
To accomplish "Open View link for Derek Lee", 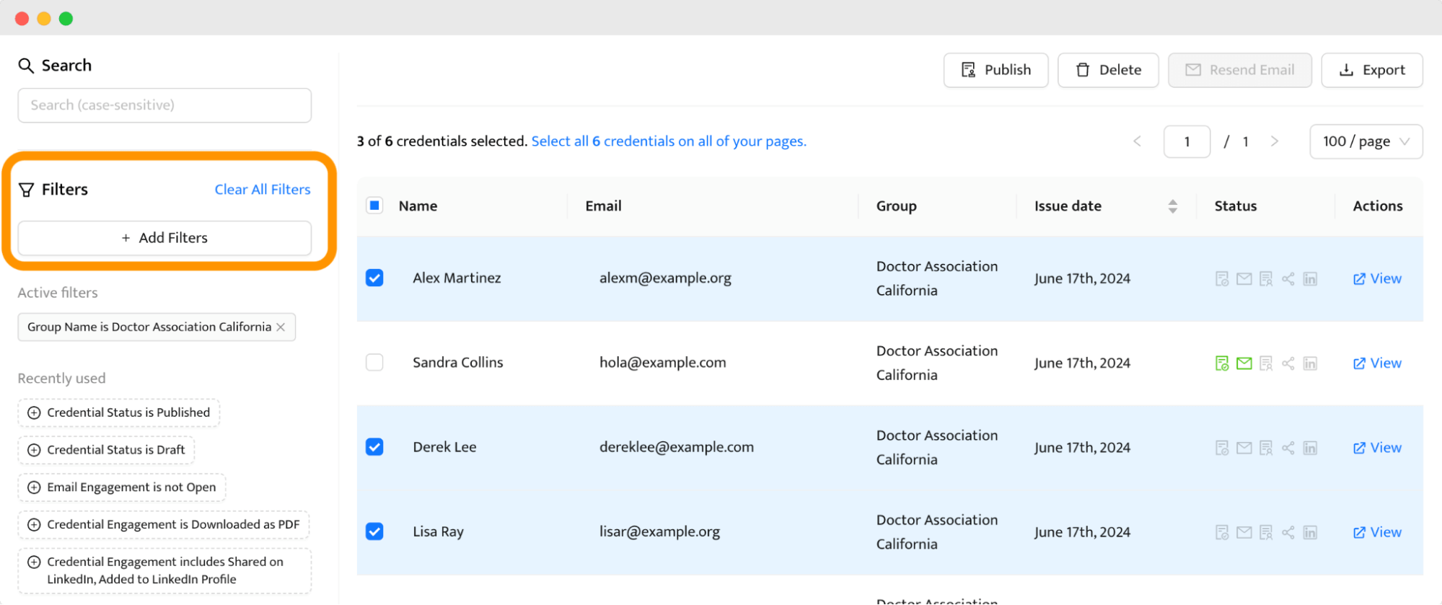I will 1377,447.
